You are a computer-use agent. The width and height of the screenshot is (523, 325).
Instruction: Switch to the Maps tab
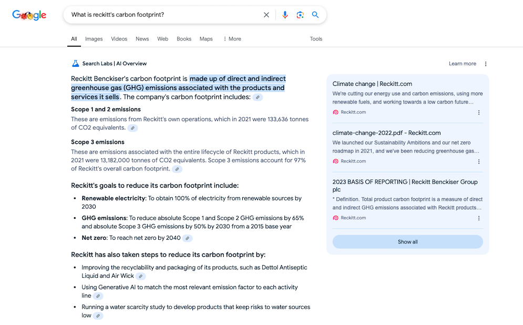206,39
